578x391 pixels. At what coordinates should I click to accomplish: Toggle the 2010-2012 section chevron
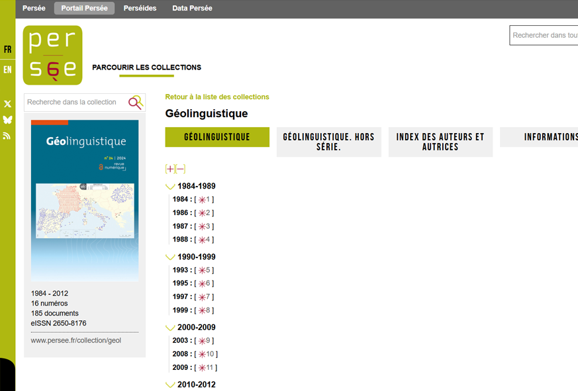(170, 385)
